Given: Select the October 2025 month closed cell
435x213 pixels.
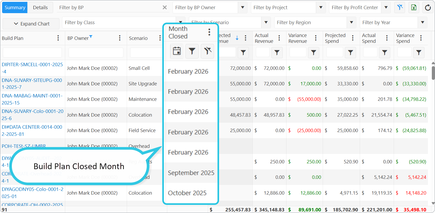Looking at the screenshot, I should [191, 193].
